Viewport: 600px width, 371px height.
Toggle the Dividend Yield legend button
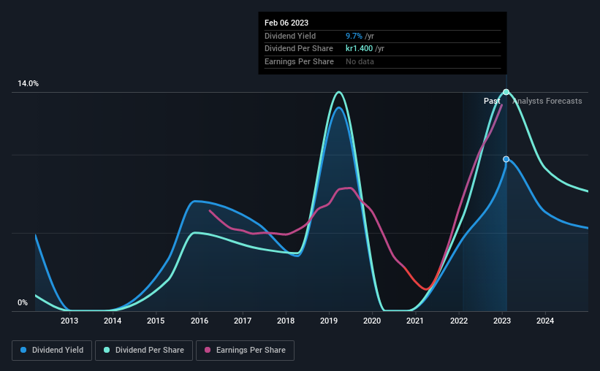click(x=52, y=351)
